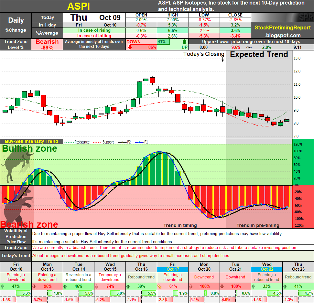Click the orange diagonal arrow for Fri Oct 17
The image size is (314, 303).
tap(159, 287)
